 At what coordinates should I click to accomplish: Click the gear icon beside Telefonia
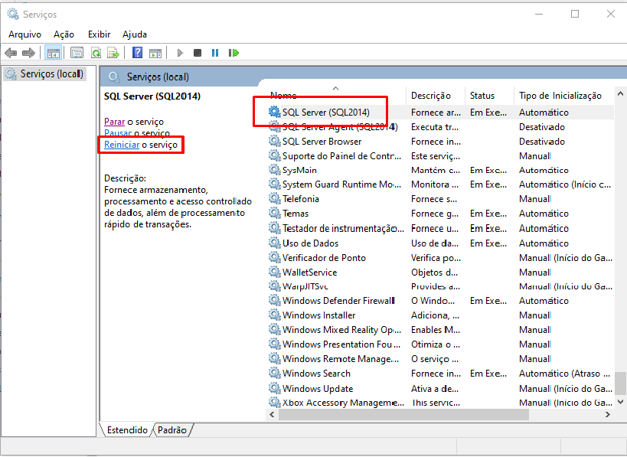click(x=274, y=199)
